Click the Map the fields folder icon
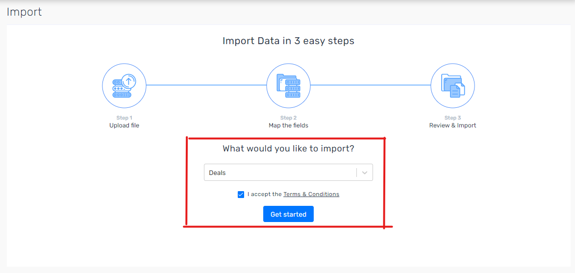 pyautogui.click(x=288, y=85)
